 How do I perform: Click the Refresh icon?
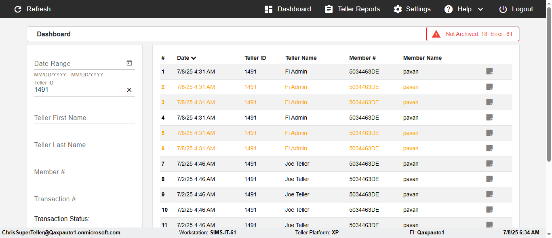[x=18, y=9]
